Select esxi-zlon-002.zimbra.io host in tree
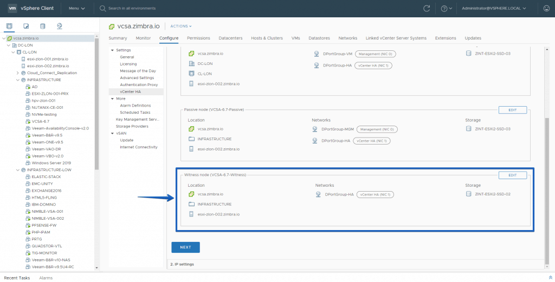 (x=48, y=66)
